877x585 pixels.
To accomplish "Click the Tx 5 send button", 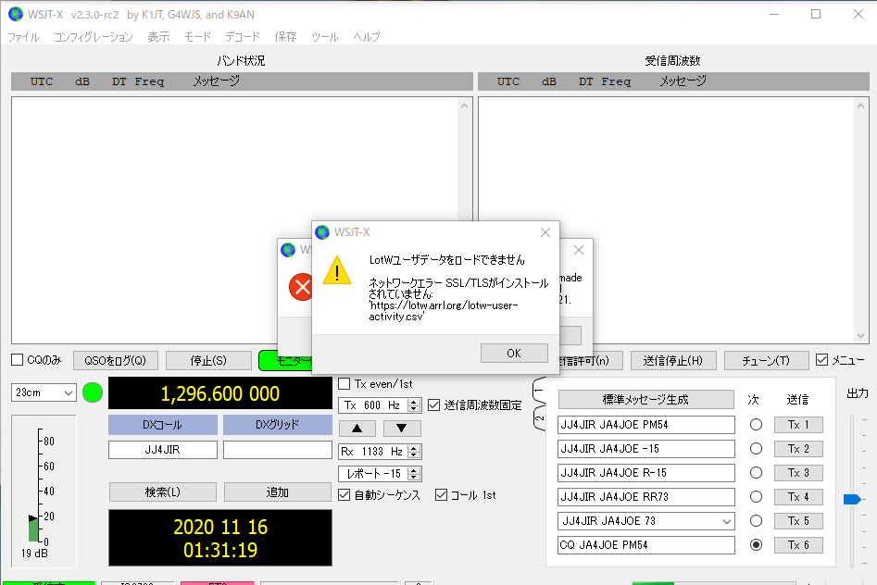I will 798,521.
